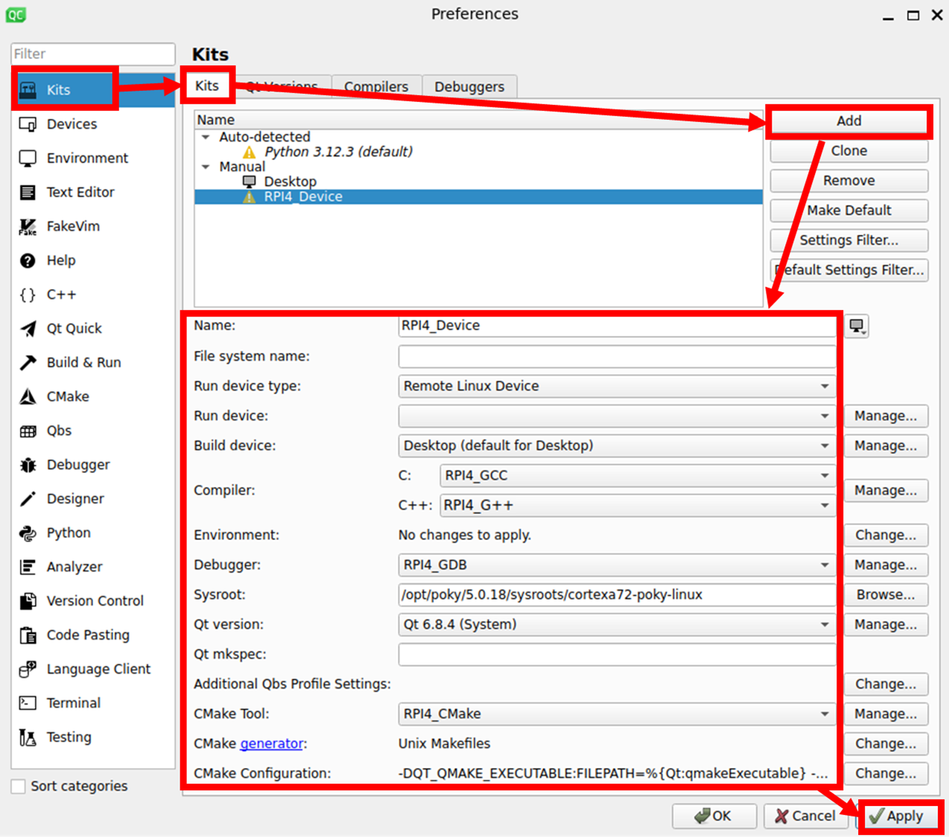Open the Testing flask icon

click(x=28, y=737)
